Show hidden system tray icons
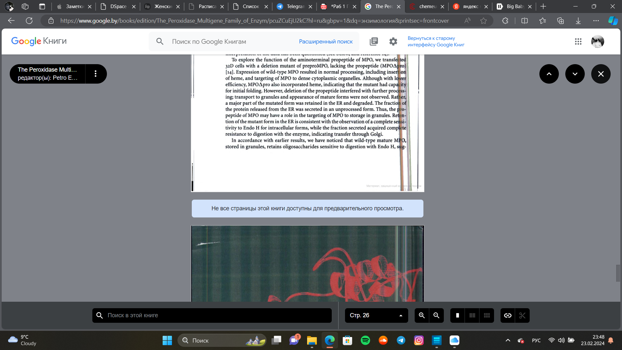622x350 pixels. (x=508, y=340)
